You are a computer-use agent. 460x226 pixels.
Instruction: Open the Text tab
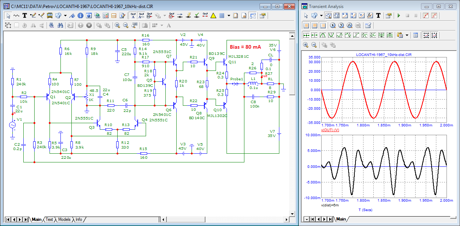click(x=49, y=219)
